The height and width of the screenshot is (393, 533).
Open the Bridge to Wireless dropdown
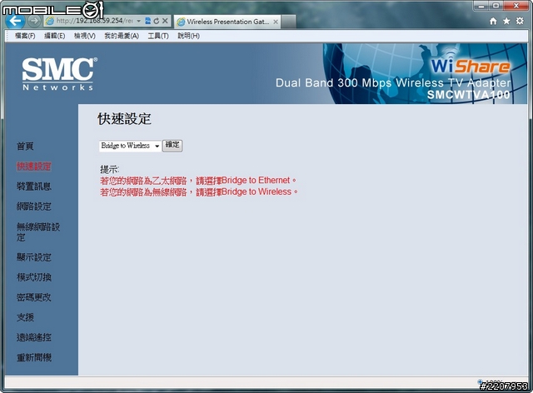tap(130, 146)
